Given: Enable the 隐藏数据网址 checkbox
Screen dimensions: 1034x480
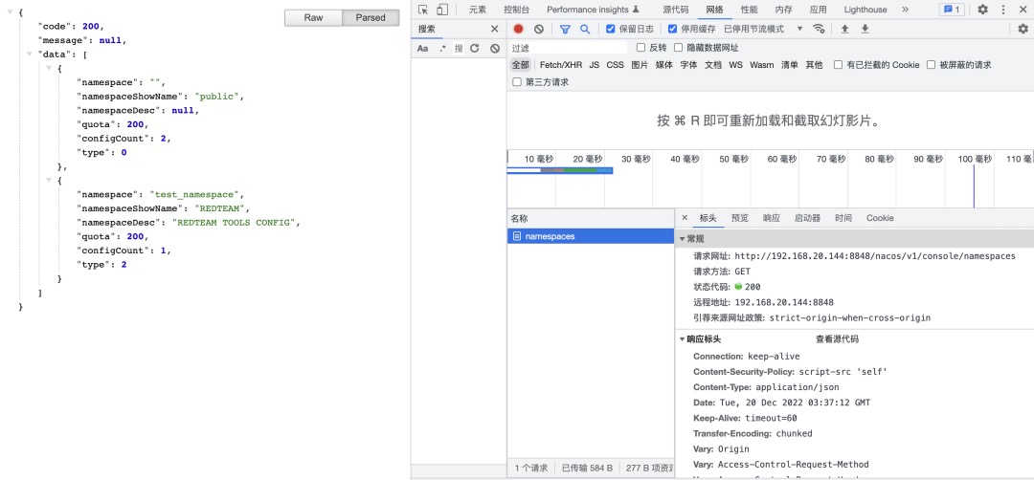Looking at the screenshot, I should (679, 48).
